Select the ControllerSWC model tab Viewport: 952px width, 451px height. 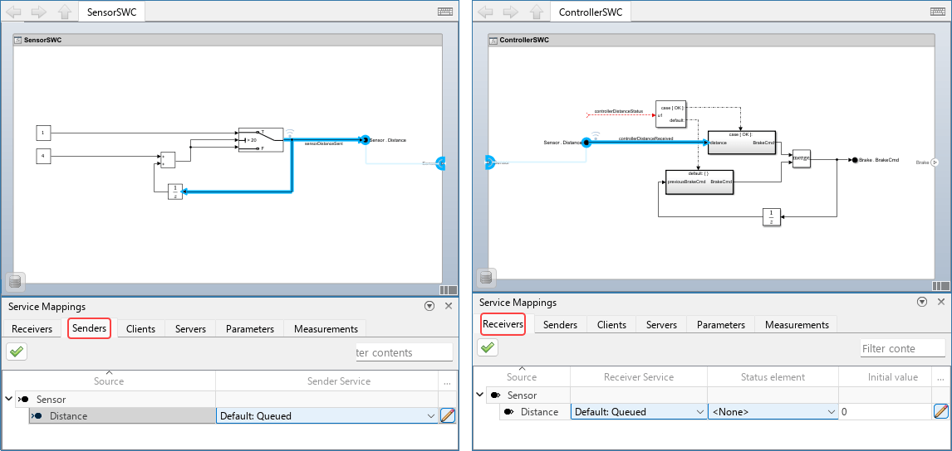[591, 12]
